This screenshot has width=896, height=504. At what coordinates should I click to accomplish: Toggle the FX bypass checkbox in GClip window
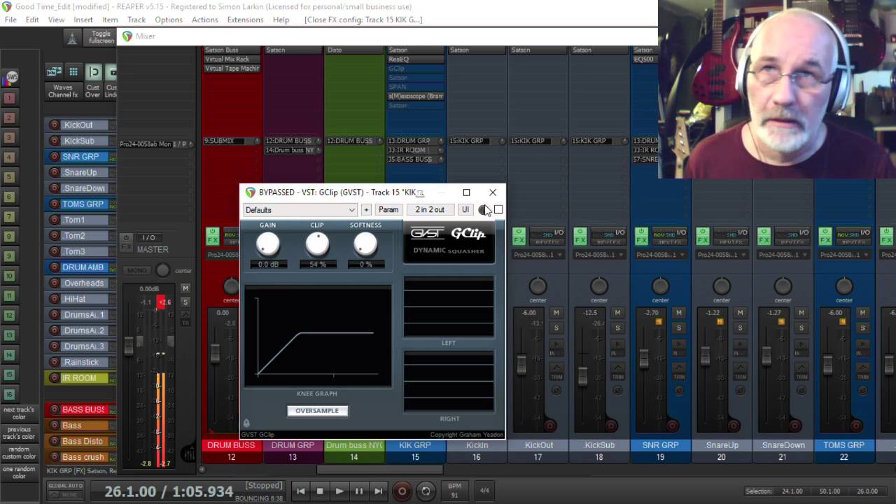(498, 210)
